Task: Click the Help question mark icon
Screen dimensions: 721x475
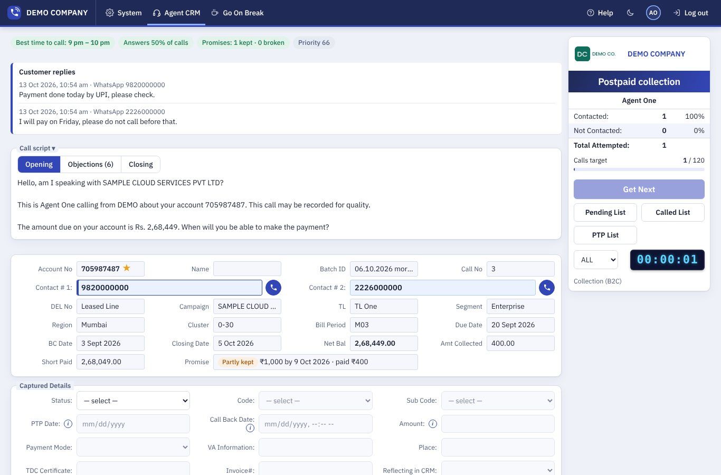Action: (x=591, y=13)
